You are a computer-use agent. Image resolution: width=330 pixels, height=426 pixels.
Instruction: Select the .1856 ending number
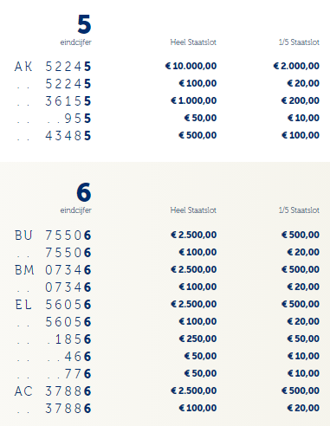pos(69,339)
